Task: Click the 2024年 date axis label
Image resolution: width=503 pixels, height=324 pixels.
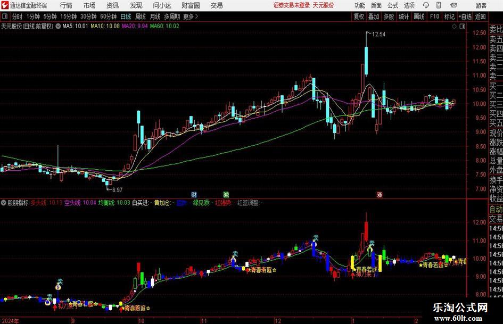Action: 10,321
